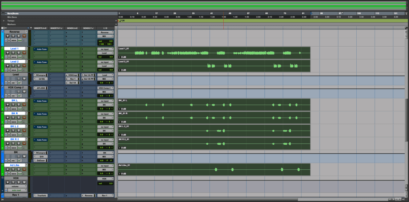Mute the VOX Comp // track
The height and width of the screenshot is (202, 409).
[x=24, y=91]
